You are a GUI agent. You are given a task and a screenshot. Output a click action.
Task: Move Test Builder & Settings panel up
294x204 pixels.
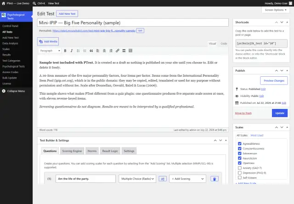click(x=215, y=141)
